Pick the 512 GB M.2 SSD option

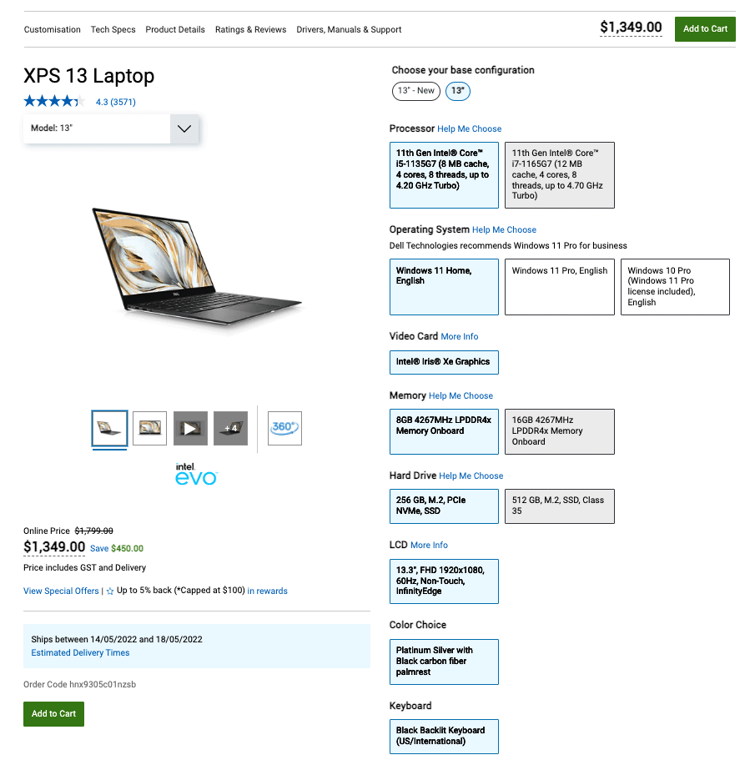[559, 506]
